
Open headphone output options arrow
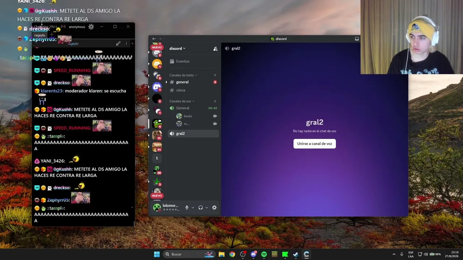click(x=207, y=208)
